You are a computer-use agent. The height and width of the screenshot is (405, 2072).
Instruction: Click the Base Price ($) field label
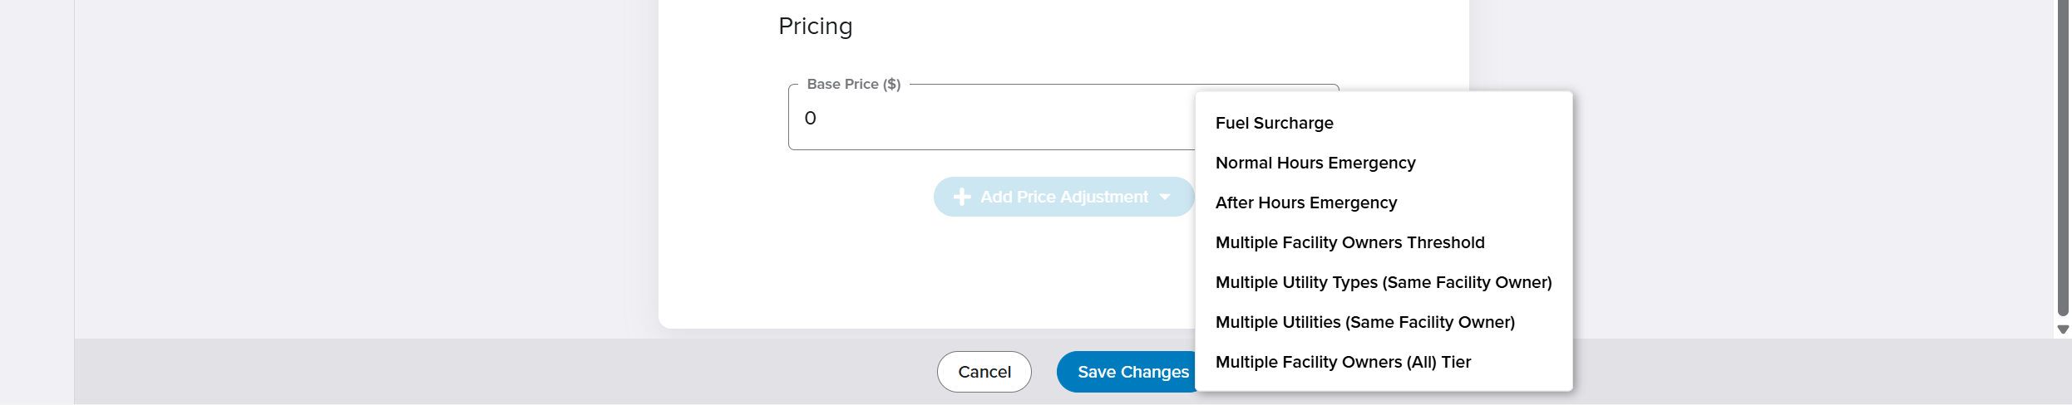point(853,84)
